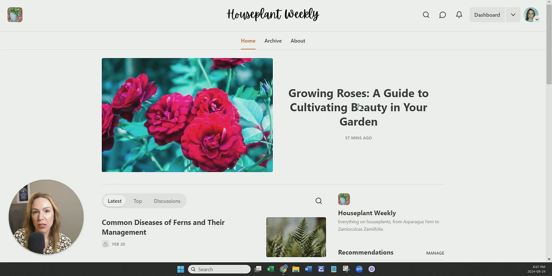
Task: Click the search icon beside the Discussions tab
Action: coord(318,201)
